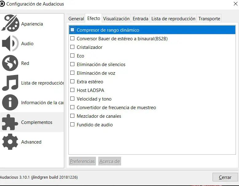
Task: Toggle Fundido de audio checkbox
Action: pyautogui.click(x=72, y=125)
